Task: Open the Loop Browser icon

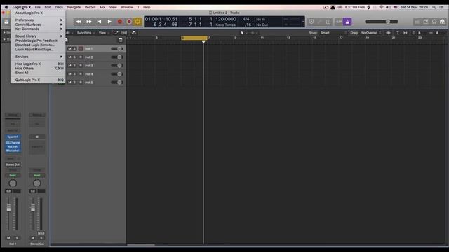Action: 434,22
